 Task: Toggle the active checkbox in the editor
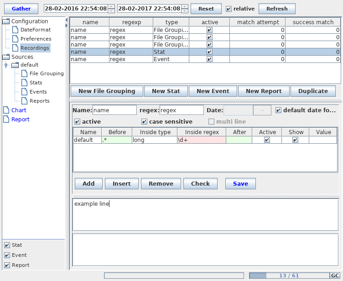pos(77,121)
